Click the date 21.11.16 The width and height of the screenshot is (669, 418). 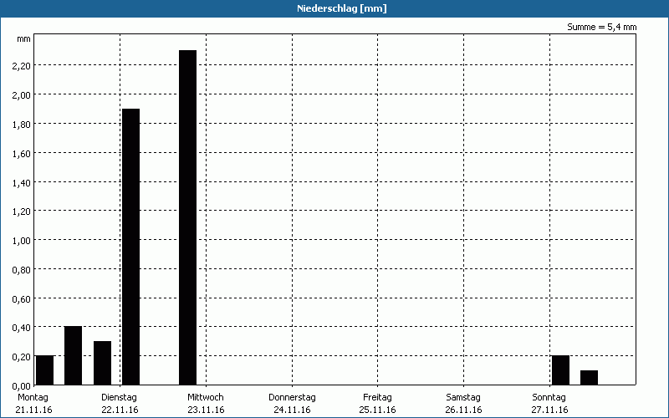point(33,410)
